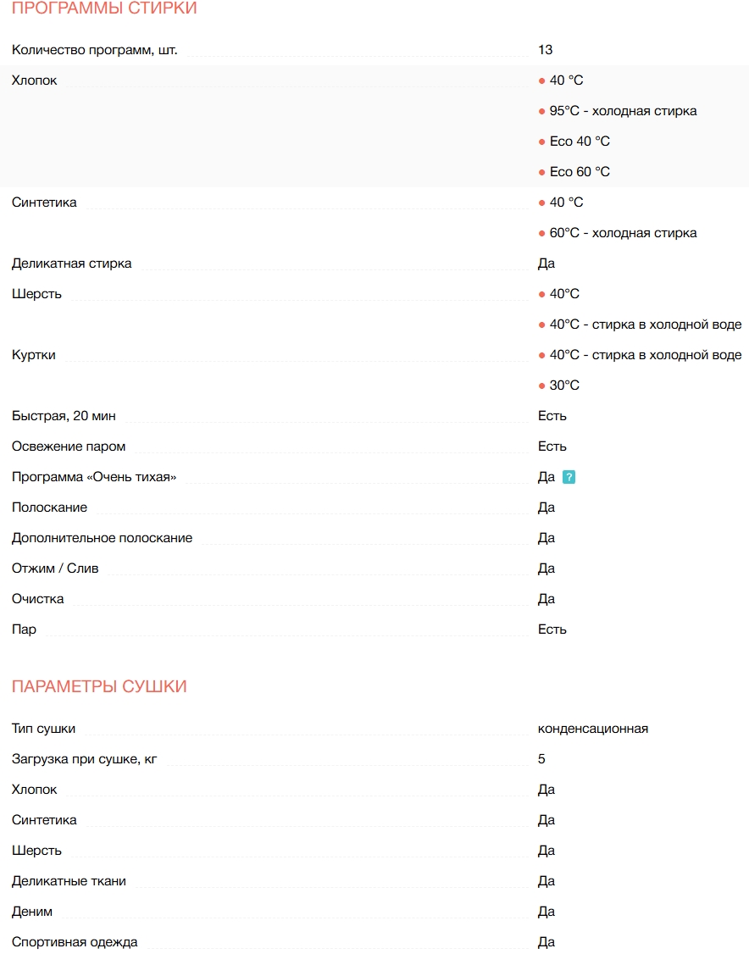Click the «ПАРАМЕТРЫ СУШКИ» section heading

tap(99, 686)
